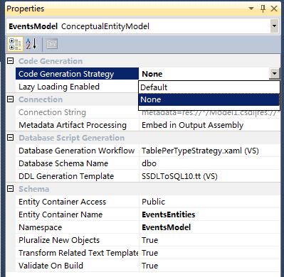This screenshot has width=284, height=277.
Task: Select Database Generation Workflow property
Action: pyautogui.click(x=77, y=151)
